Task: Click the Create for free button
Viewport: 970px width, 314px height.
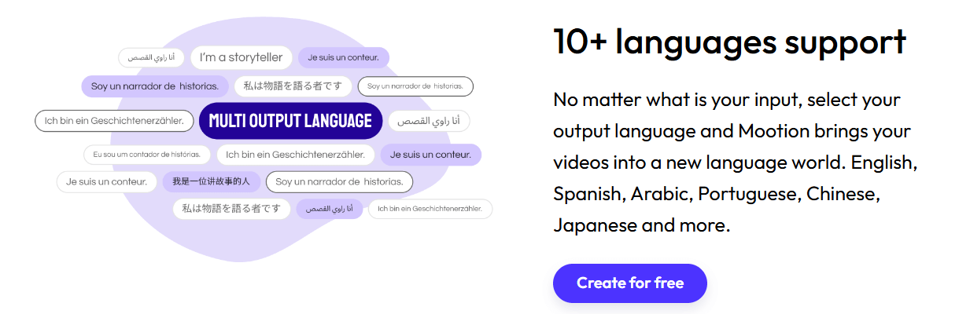Action: tap(629, 283)
